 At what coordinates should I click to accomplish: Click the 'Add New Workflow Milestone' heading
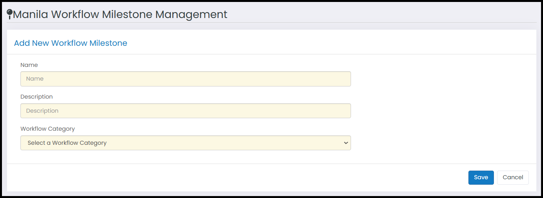(71, 43)
